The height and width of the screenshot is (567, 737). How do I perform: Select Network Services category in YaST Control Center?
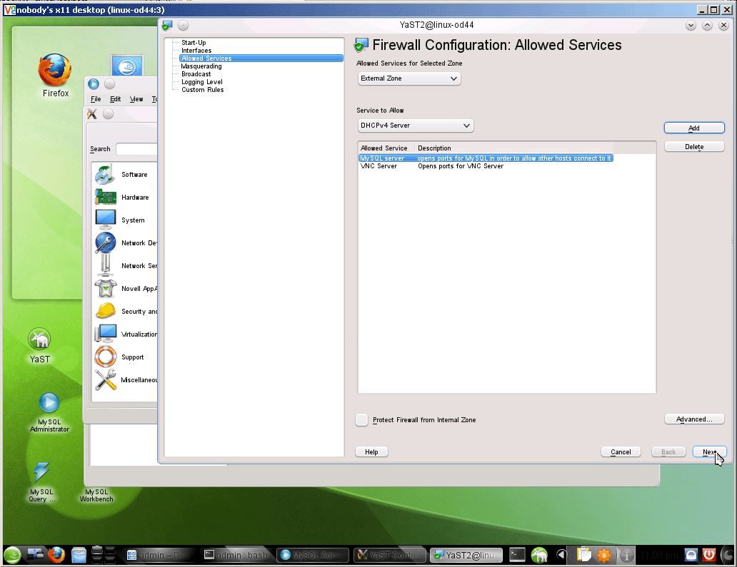click(124, 265)
